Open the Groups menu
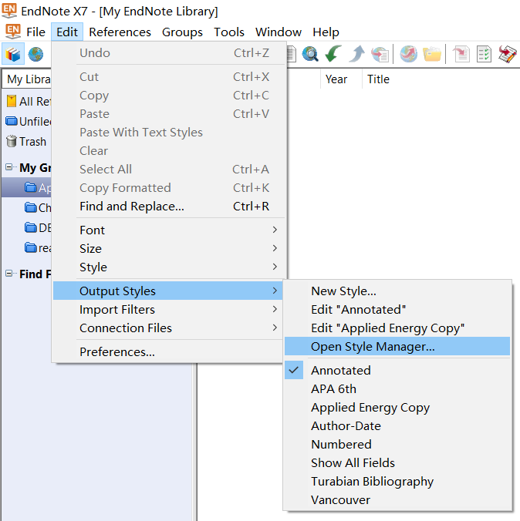This screenshot has width=520, height=521. click(182, 32)
